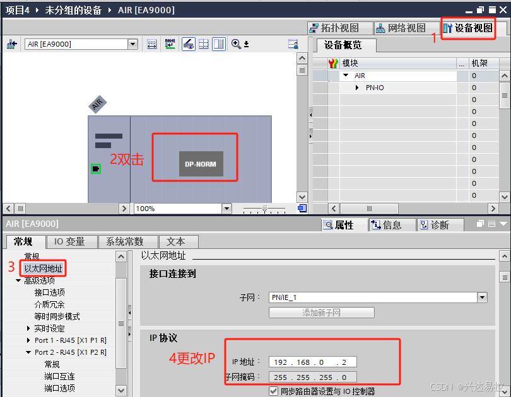Expand Port 1 - RJ45 [X1 P1 R] node
511x397 pixels.
pyautogui.click(x=28, y=340)
